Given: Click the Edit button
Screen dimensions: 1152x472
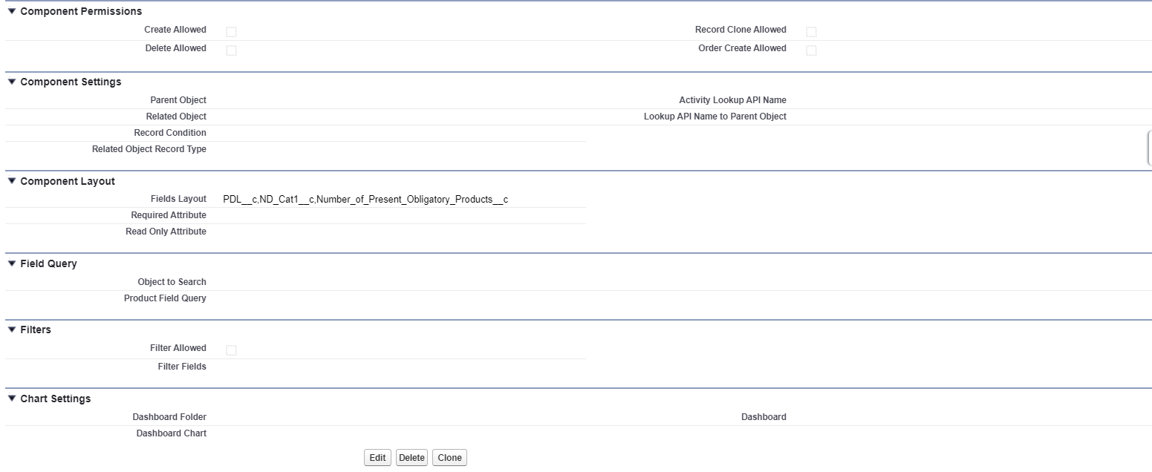Looking at the screenshot, I should [377, 458].
